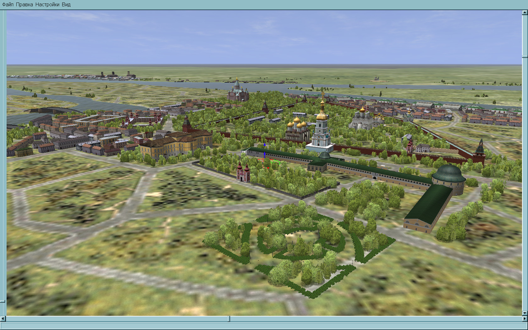Select the large yellow palace building
This screenshot has height=330, width=528.
[x=176, y=145]
